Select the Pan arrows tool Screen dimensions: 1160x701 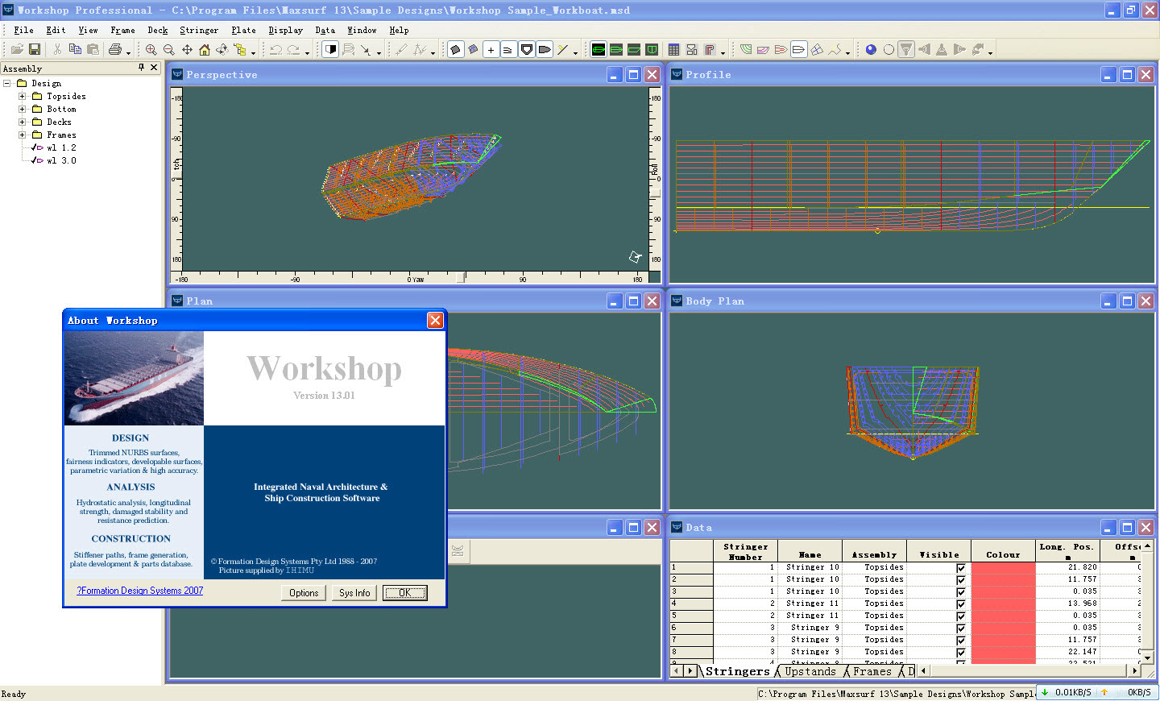coord(187,50)
